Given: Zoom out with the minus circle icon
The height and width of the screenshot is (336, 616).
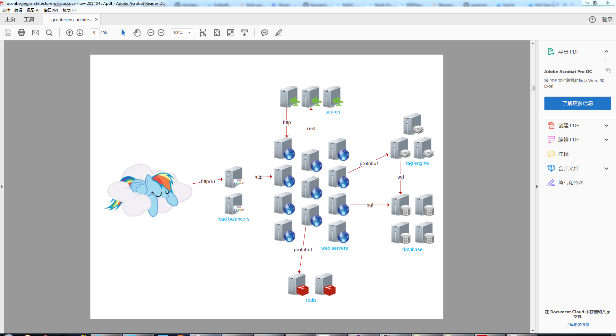Looking at the screenshot, I should (x=151, y=33).
